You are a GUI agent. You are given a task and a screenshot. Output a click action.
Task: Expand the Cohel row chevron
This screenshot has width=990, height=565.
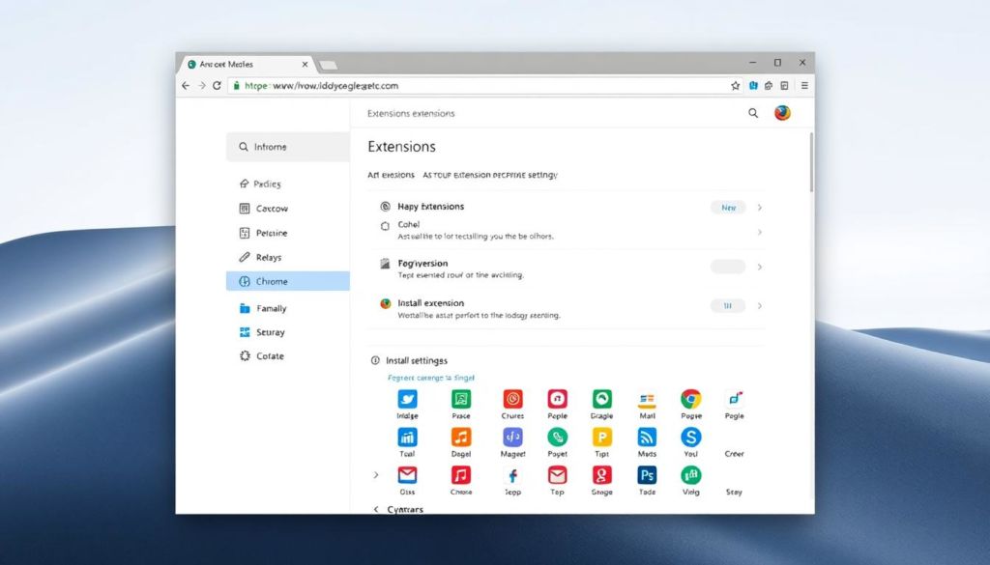760,232
